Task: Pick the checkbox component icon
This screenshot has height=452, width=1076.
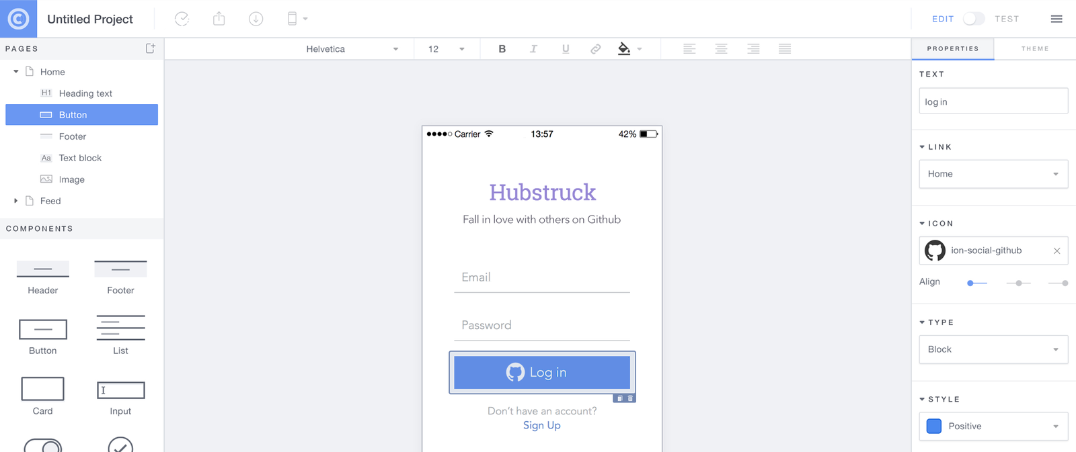Action: (x=120, y=445)
